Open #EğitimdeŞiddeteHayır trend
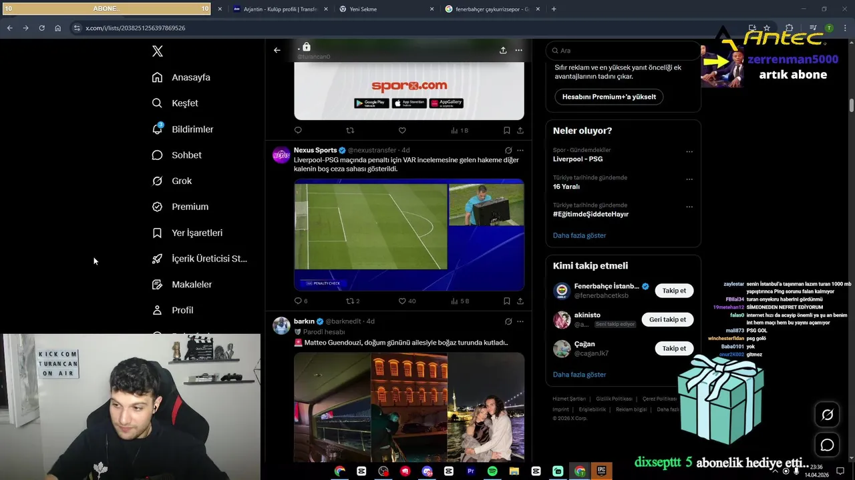Screen dimensions: 855x480 click(590, 214)
